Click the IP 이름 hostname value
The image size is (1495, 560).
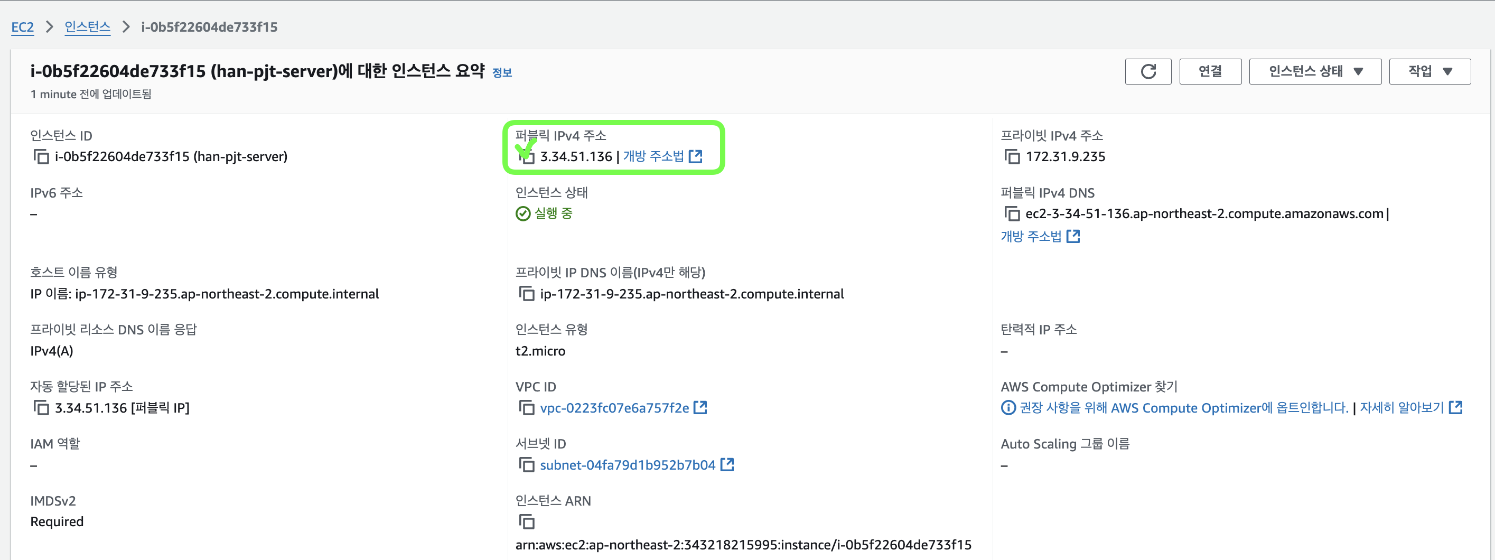[x=204, y=294]
